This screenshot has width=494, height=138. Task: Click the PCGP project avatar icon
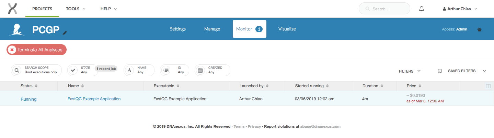[x=17, y=29]
